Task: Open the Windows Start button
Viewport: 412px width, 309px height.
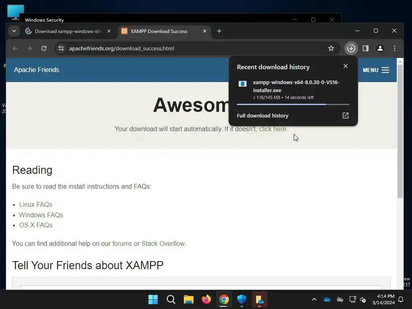Action: pos(153,299)
